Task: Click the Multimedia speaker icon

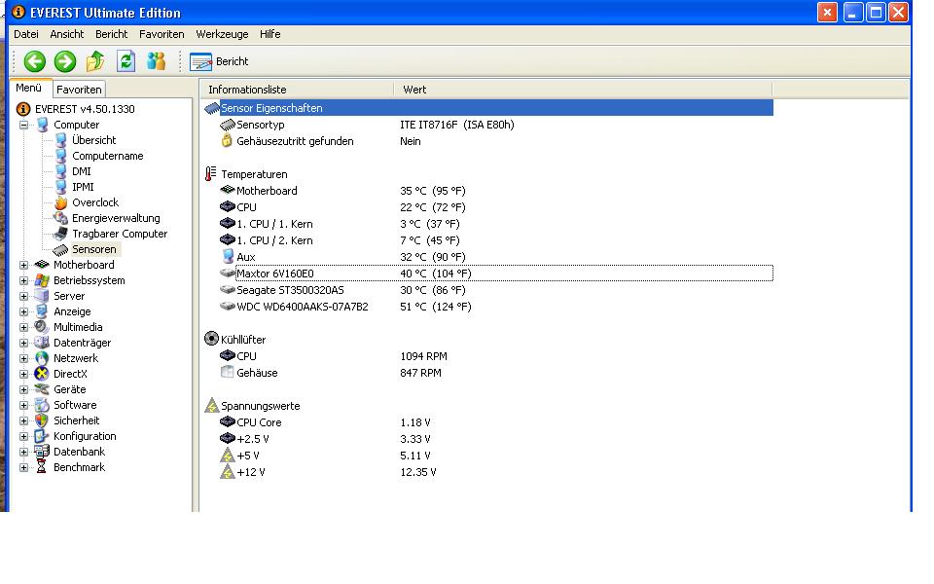Action: click(42, 327)
